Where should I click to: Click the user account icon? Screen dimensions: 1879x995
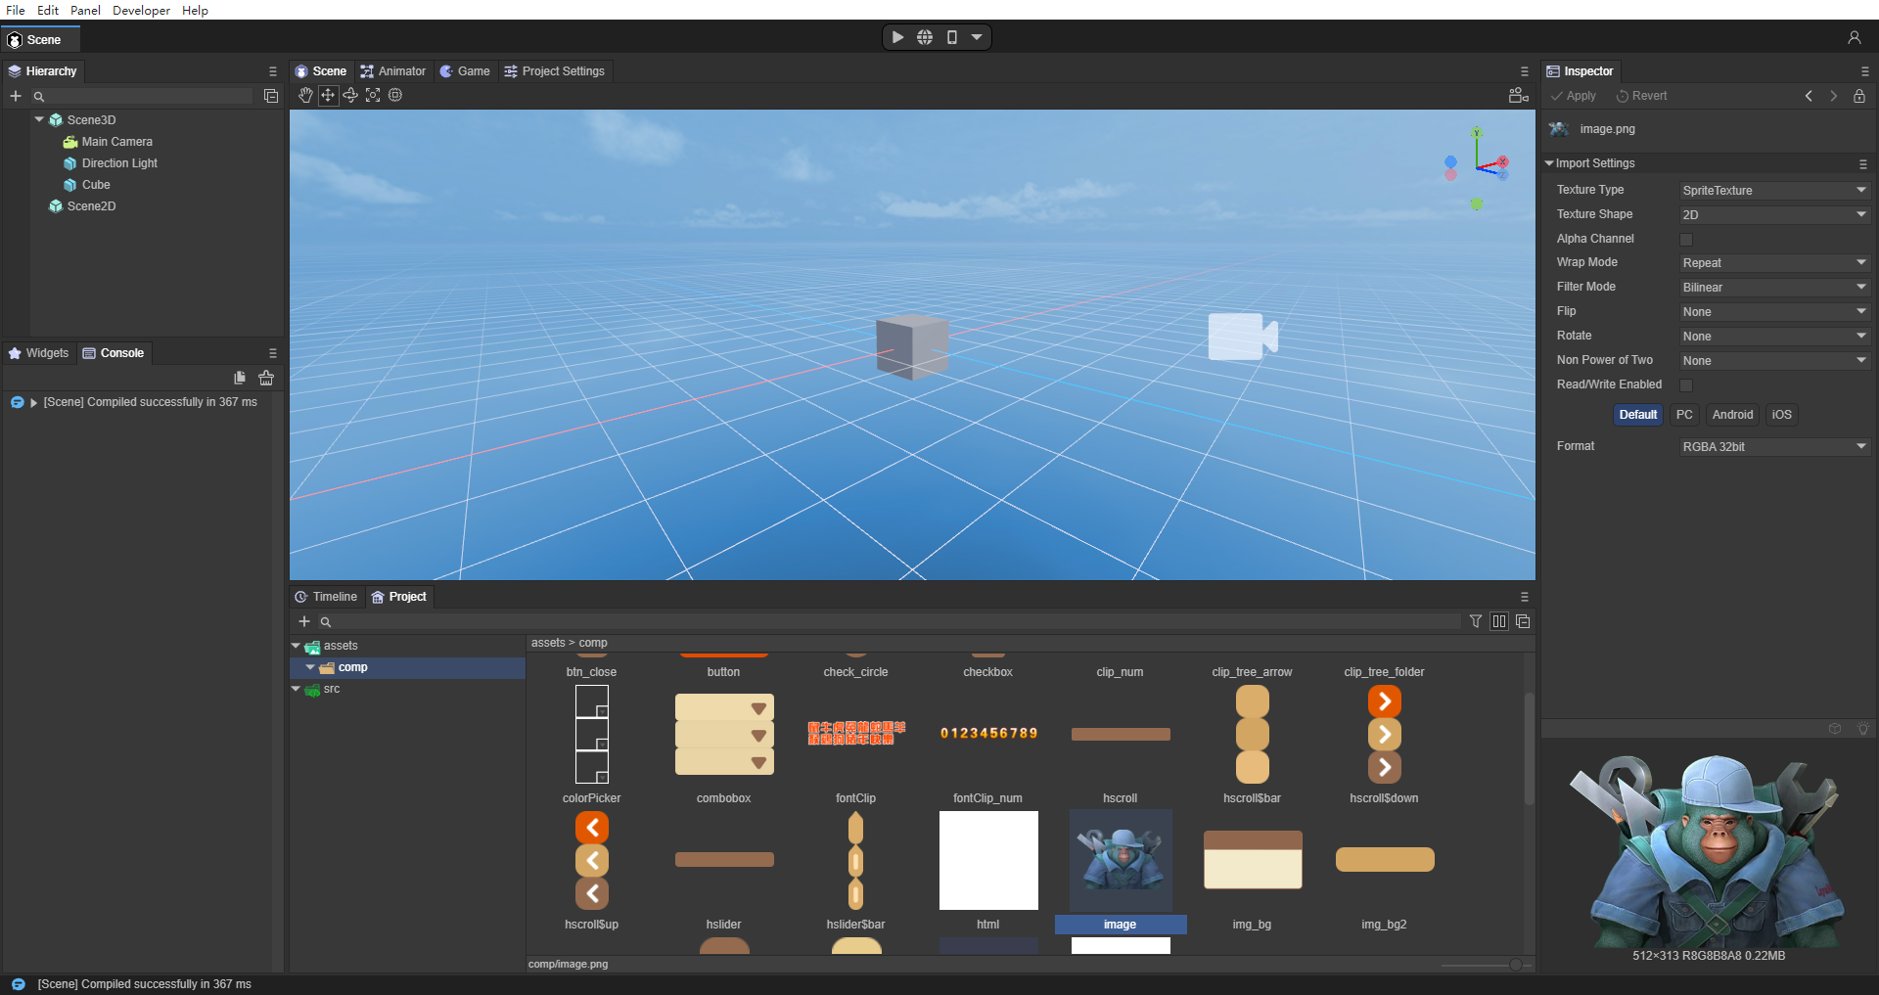pos(1854,37)
